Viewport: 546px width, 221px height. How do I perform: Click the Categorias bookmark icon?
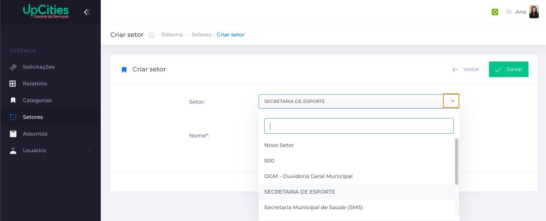[x=13, y=100]
